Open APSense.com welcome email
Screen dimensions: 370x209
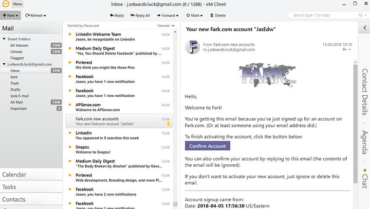119,107
